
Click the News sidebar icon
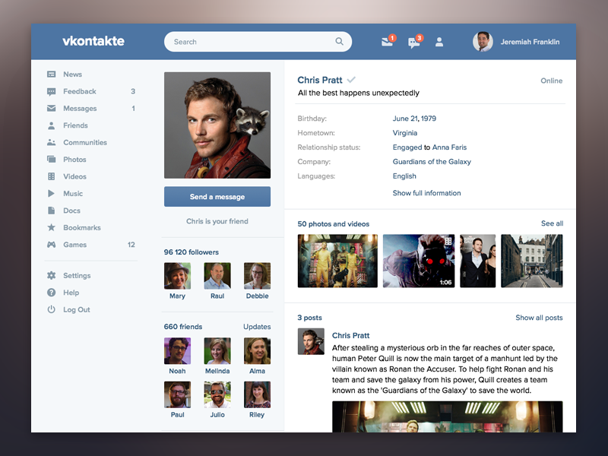click(x=51, y=74)
